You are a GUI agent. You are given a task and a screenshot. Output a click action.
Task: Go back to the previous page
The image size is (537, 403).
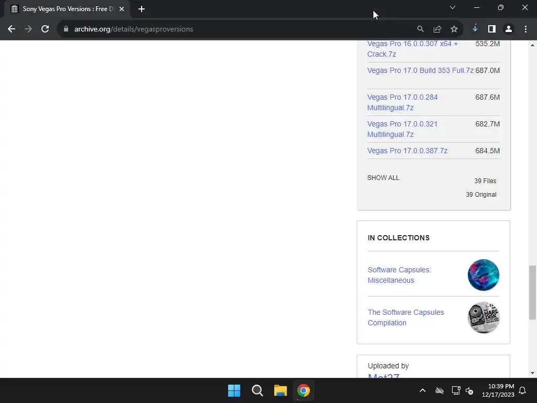tap(12, 29)
